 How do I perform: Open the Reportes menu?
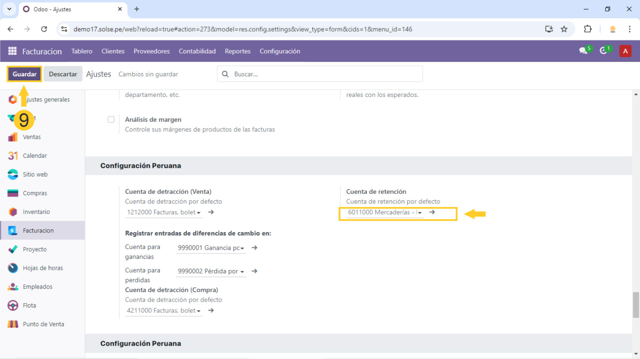(x=237, y=51)
